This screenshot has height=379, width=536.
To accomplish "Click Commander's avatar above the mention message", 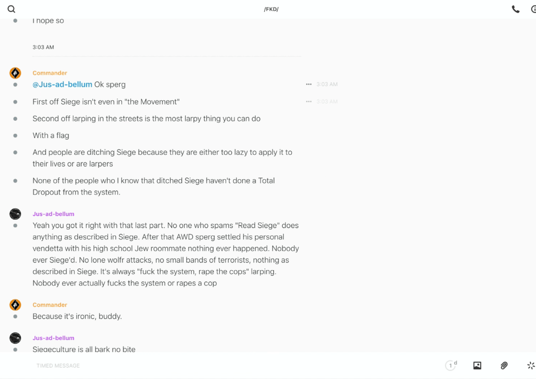I will (x=15, y=73).
